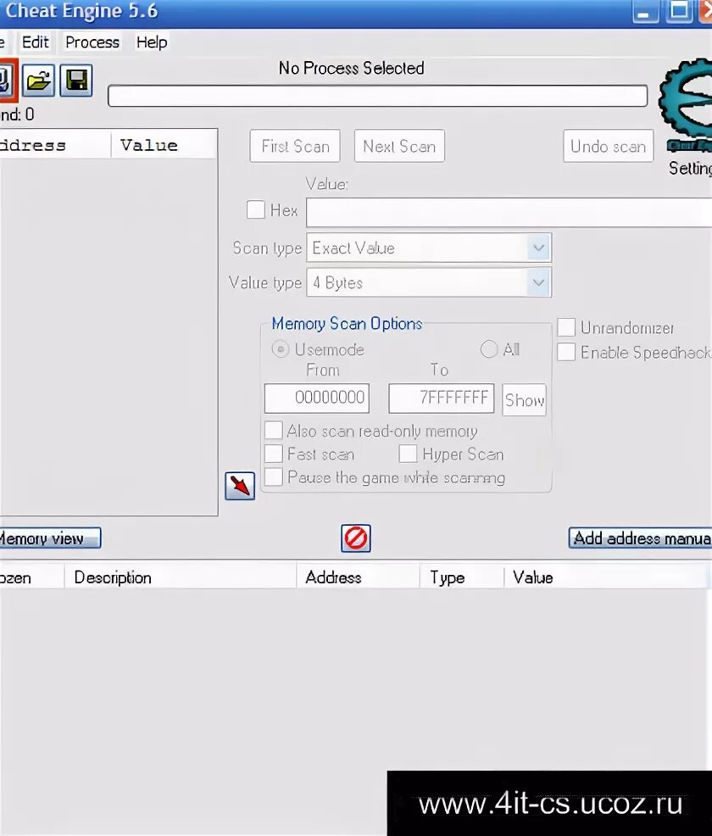This screenshot has width=712, height=836.
Task: Minimize the Cheat Engine window
Action: 645,11
